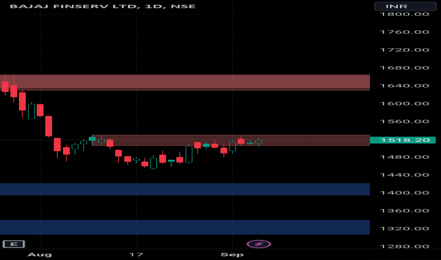Click the BAJAJ FINSERV LTD chart title
This screenshot has width=441, height=260.
pyautogui.click(x=103, y=6)
